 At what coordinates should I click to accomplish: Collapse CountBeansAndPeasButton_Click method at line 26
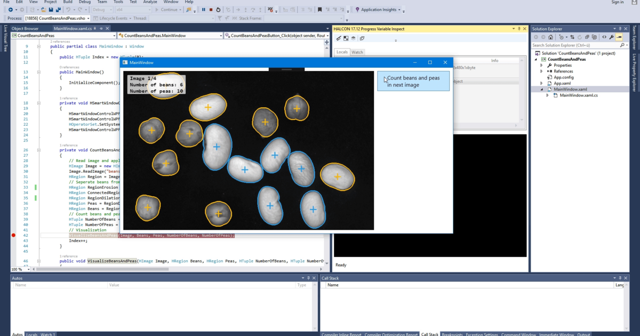coord(38,150)
